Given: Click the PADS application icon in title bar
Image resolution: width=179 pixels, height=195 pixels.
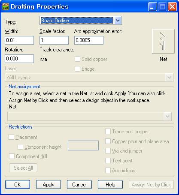Looking at the screenshot, I should 6,6.
